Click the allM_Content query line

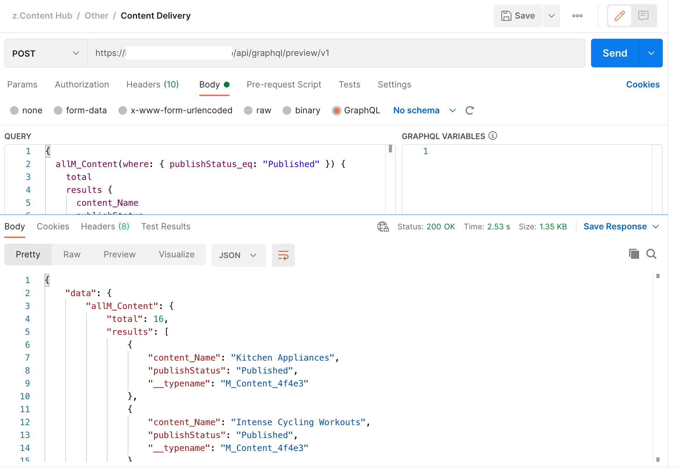coord(200,164)
